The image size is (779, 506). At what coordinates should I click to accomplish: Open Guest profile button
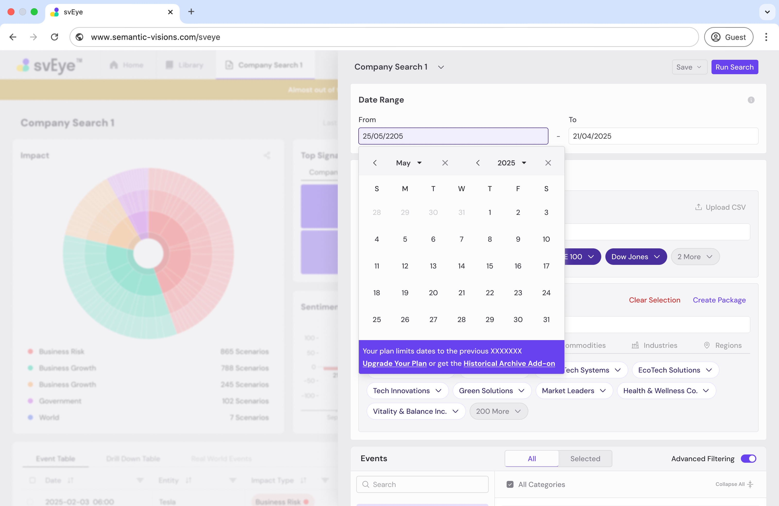[x=729, y=37]
